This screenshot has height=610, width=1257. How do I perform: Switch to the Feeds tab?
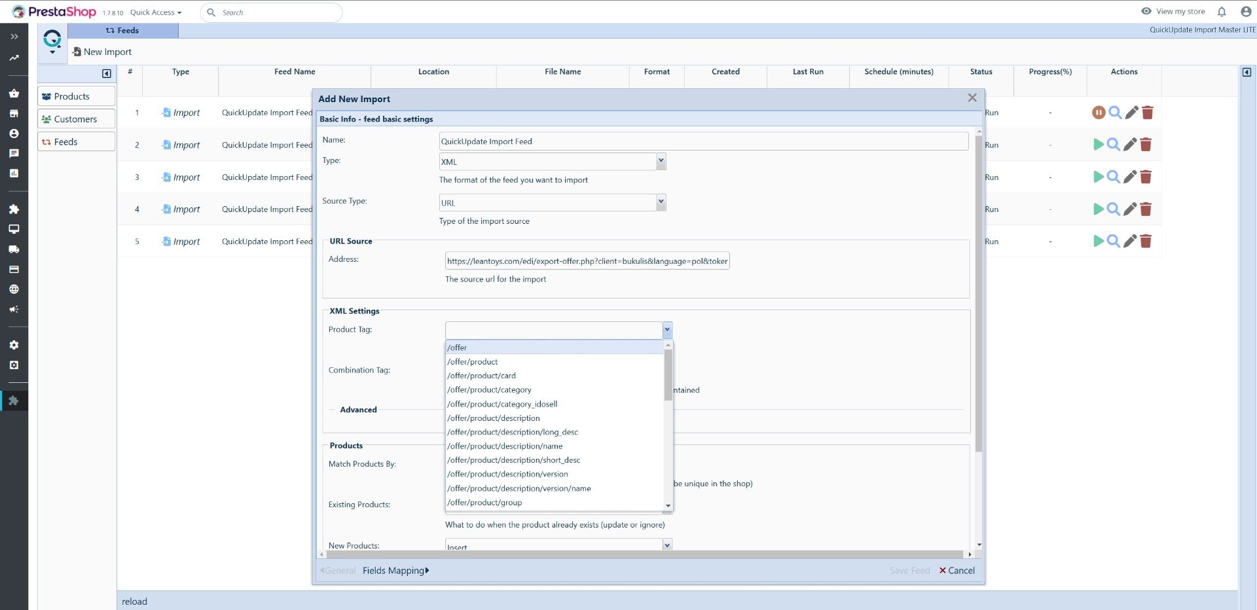(x=122, y=31)
